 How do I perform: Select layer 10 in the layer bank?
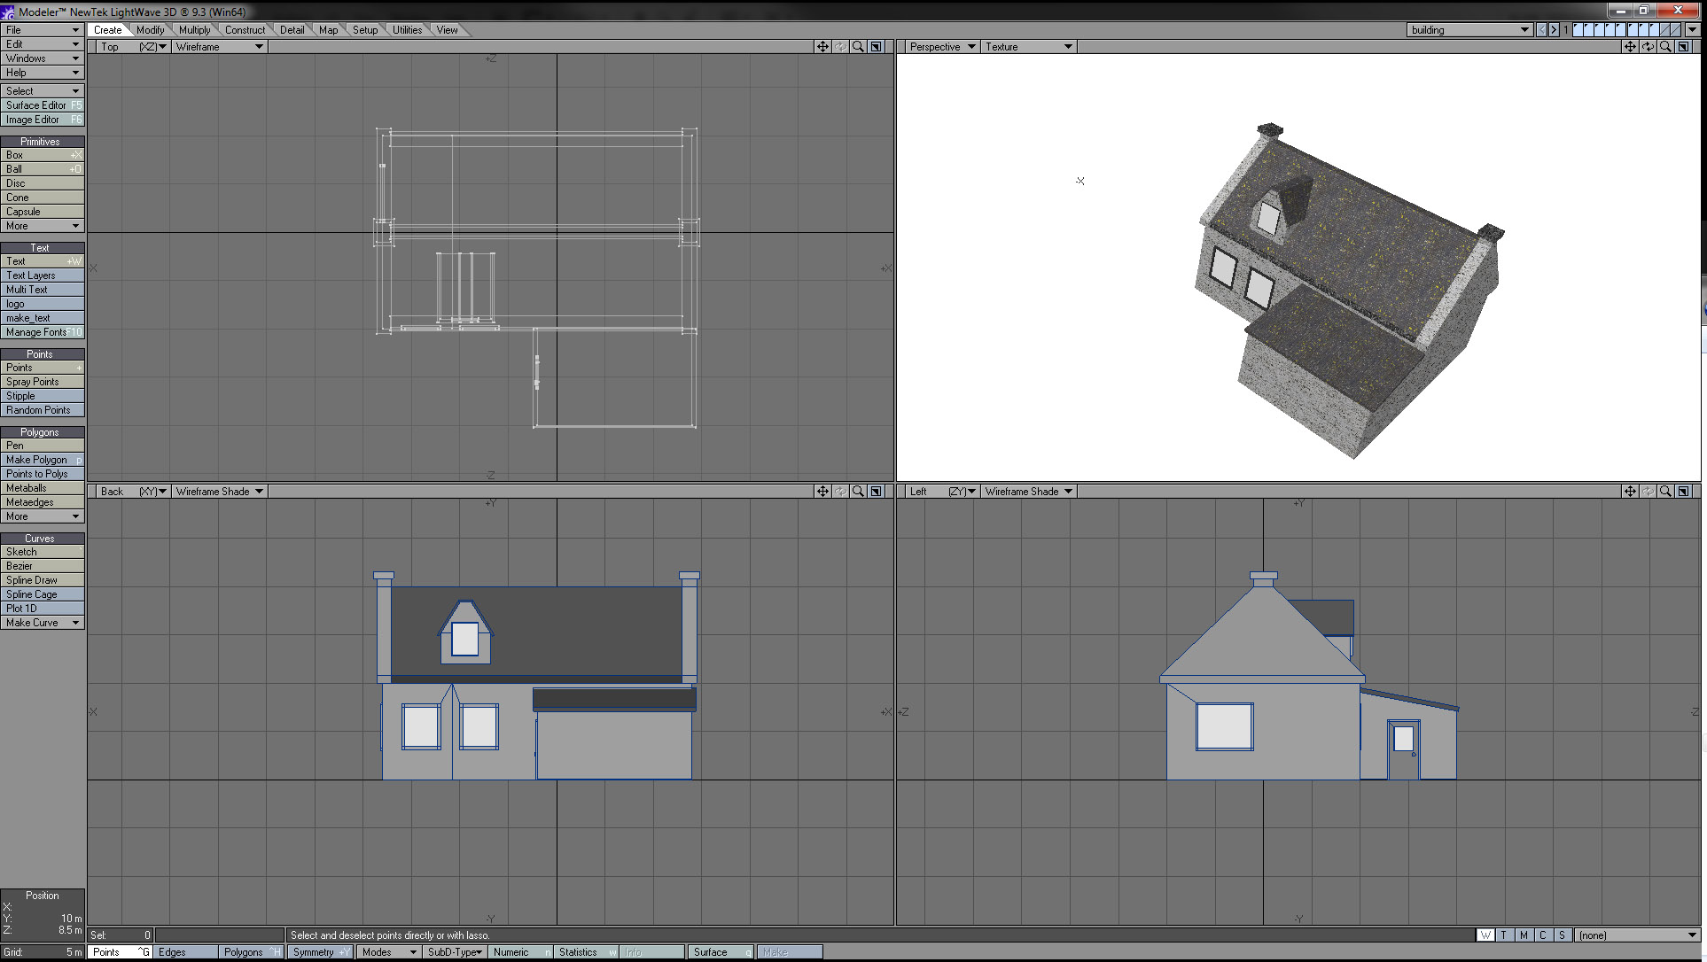[x=1676, y=30]
